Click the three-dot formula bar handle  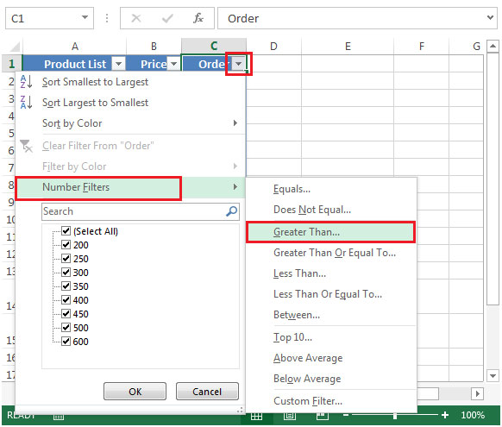(x=107, y=18)
